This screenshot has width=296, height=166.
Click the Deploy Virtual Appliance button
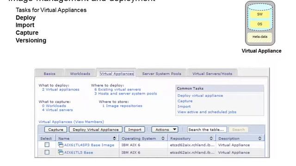point(96,130)
